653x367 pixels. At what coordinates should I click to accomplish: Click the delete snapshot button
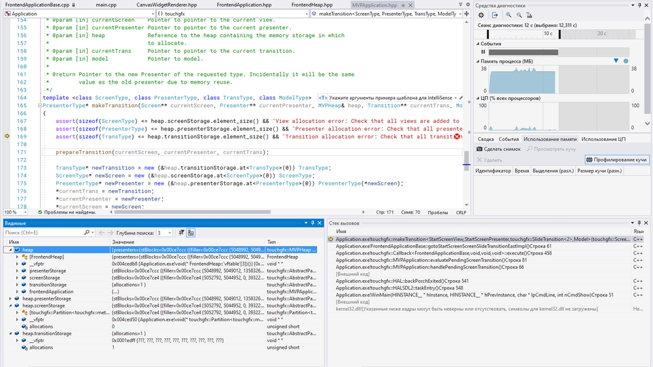click(x=490, y=160)
